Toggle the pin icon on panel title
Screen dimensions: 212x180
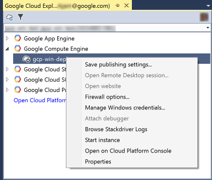117,5
